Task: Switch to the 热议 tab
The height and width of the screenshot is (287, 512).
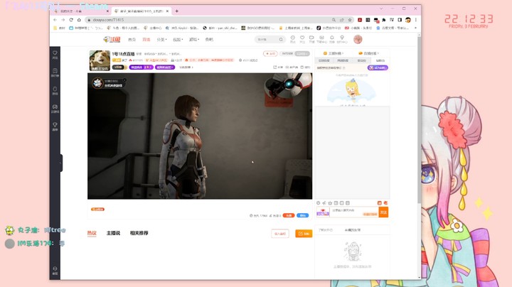Action: click(x=92, y=233)
